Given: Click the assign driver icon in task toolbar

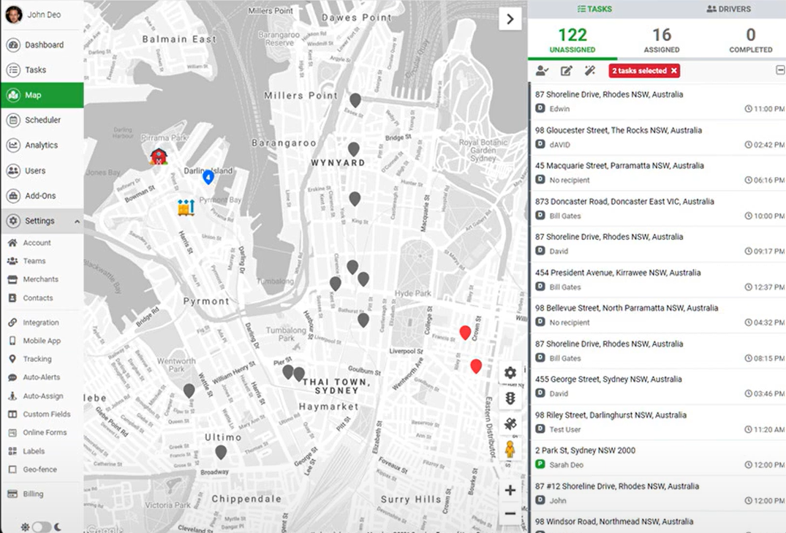Looking at the screenshot, I should (x=542, y=71).
